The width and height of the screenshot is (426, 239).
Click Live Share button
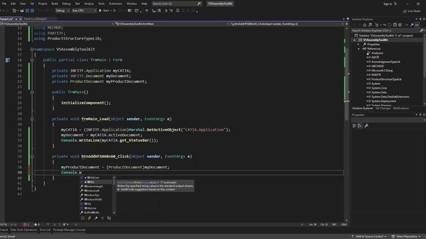[411, 11]
